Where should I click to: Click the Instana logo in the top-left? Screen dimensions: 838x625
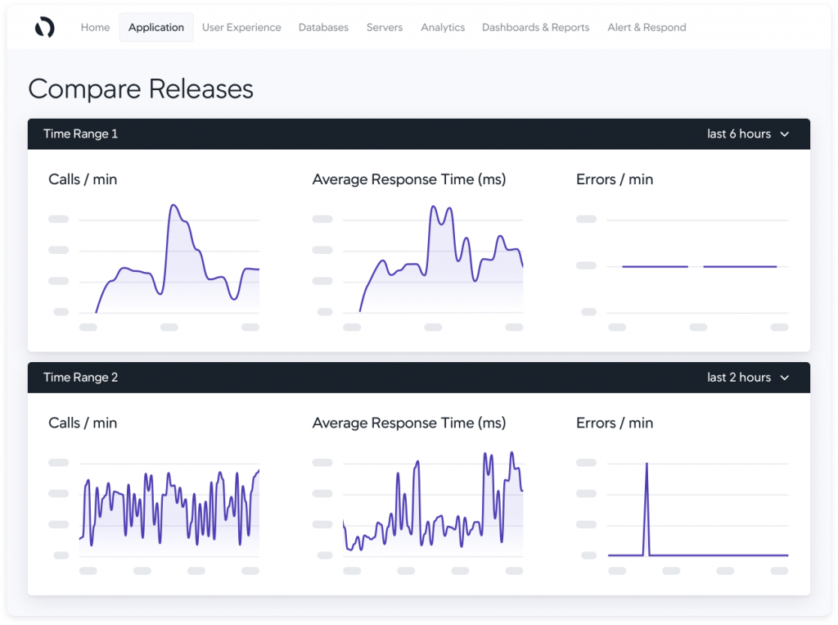click(44, 27)
